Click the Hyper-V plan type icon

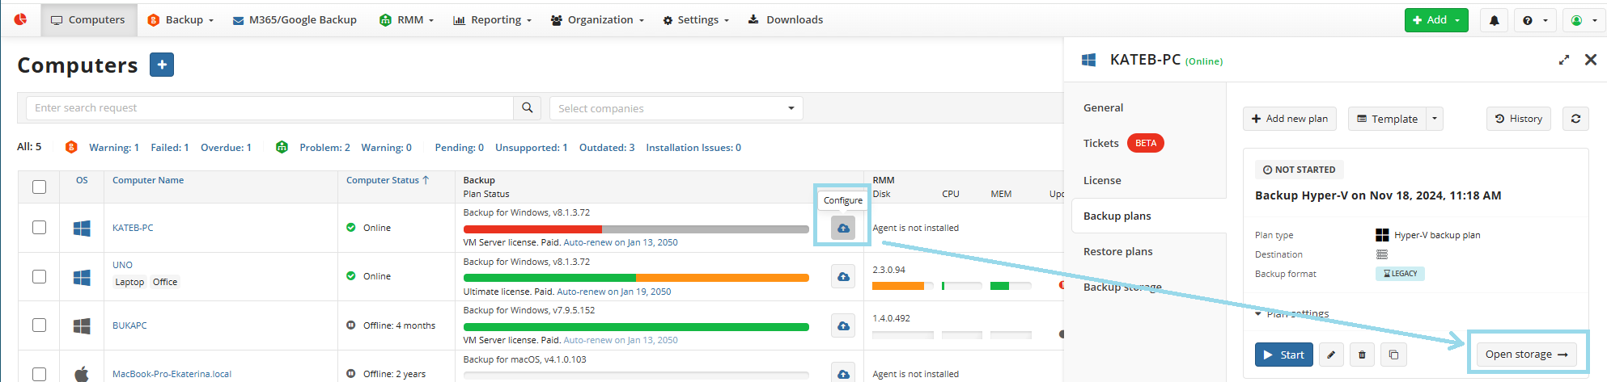[1382, 235]
